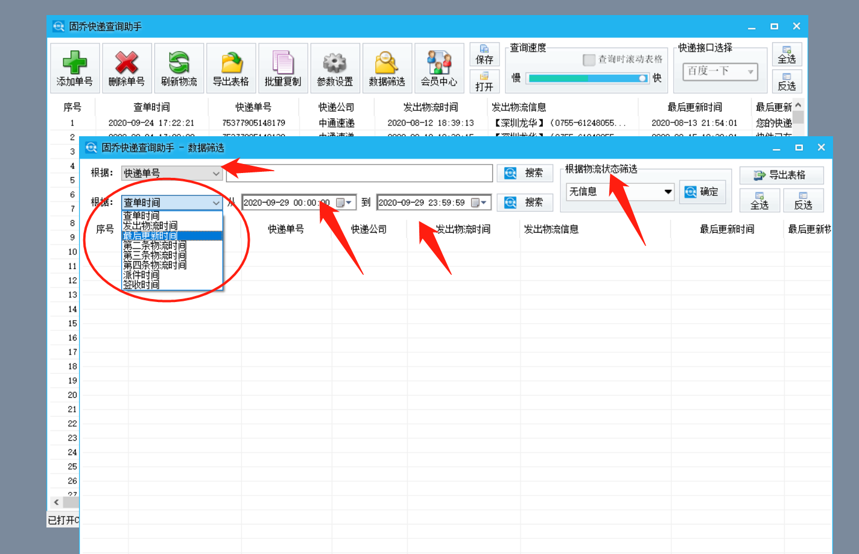The width and height of the screenshot is (859, 554).
Task: Open the 会员中心 member center
Action: point(439,68)
